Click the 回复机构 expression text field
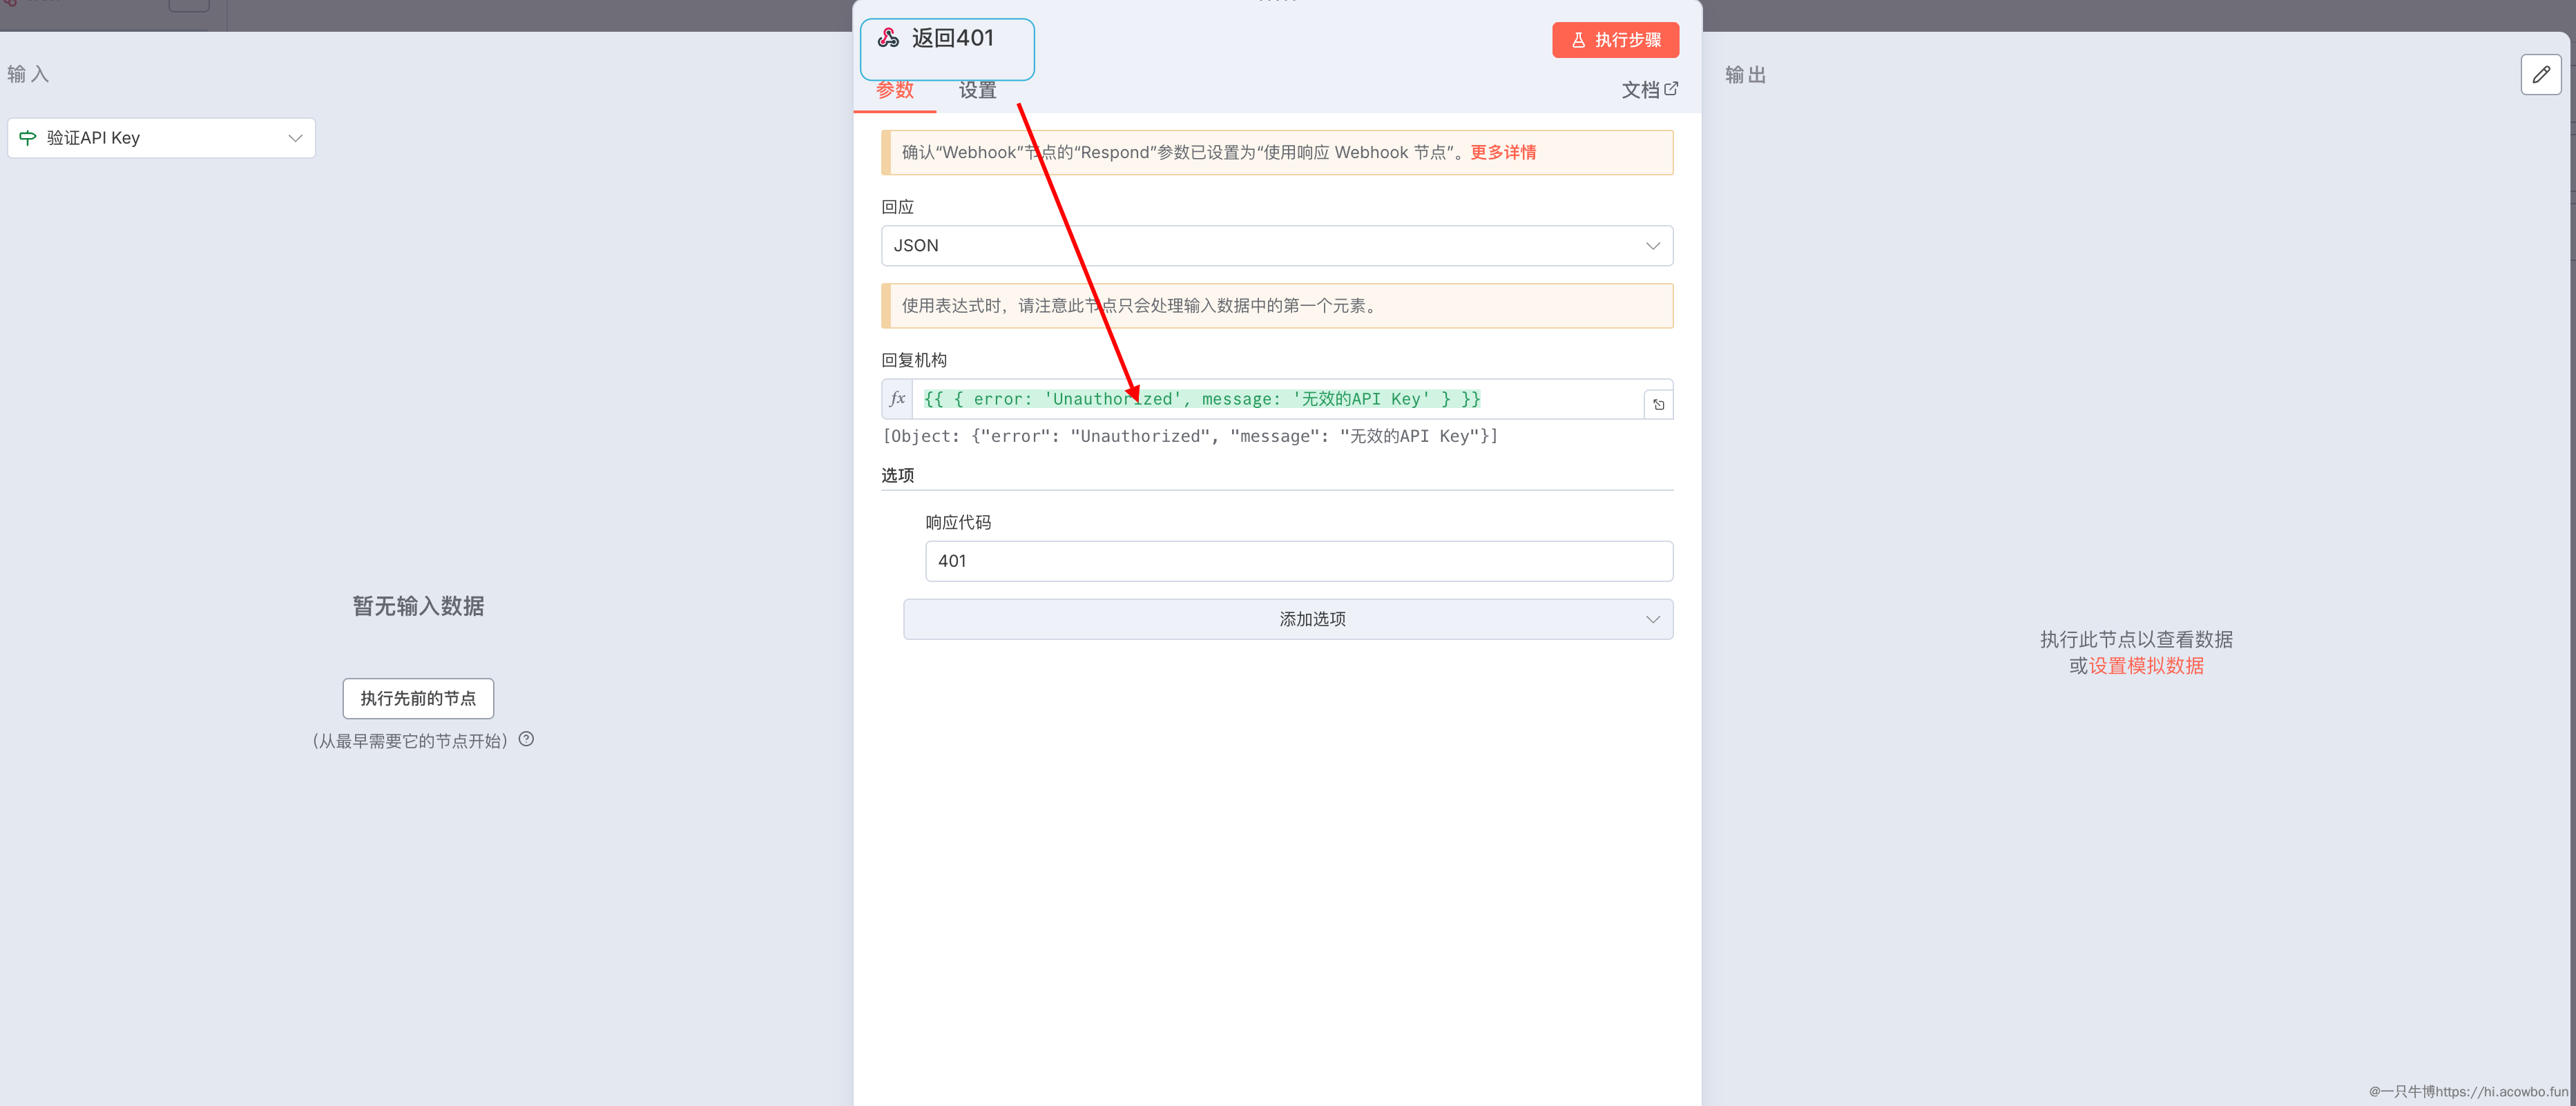The width and height of the screenshot is (2576, 1106). click(x=1200, y=399)
